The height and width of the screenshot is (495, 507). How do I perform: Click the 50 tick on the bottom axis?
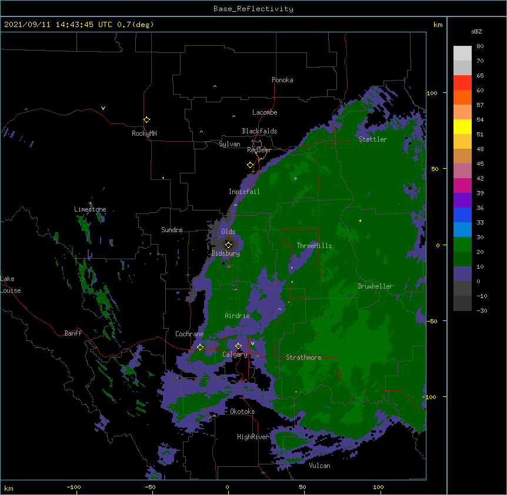(x=302, y=487)
